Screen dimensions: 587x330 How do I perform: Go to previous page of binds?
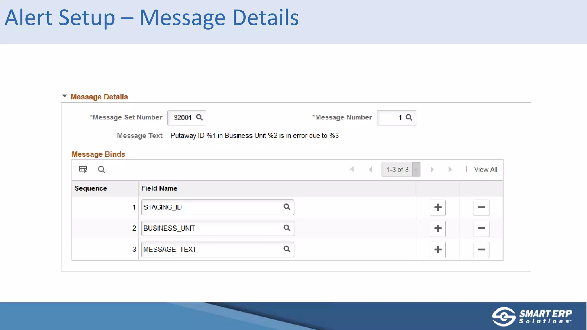(x=370, y=170)
